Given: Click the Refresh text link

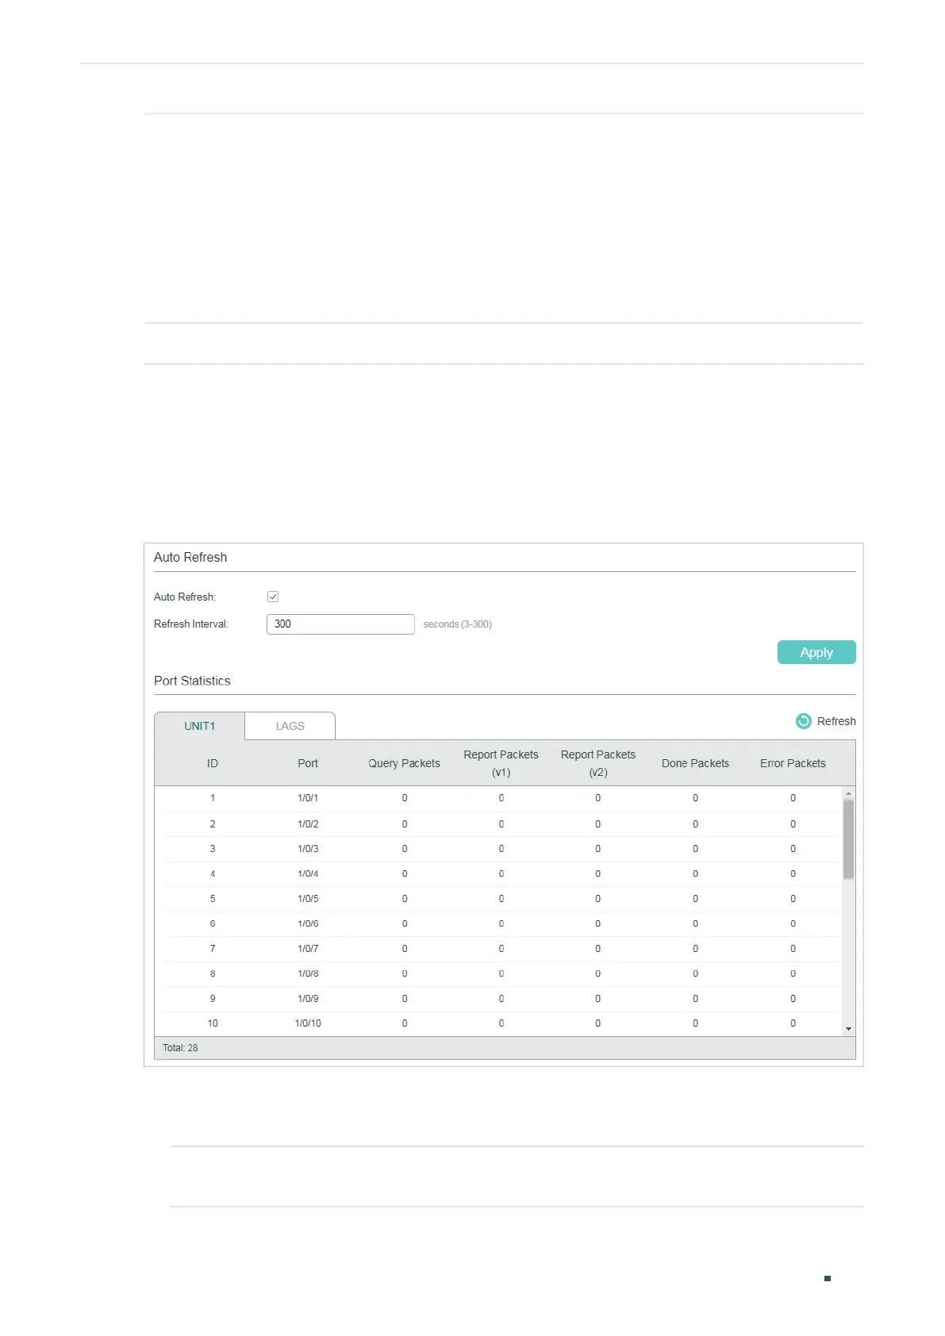Looking at the screenshot, I should 836,721.
